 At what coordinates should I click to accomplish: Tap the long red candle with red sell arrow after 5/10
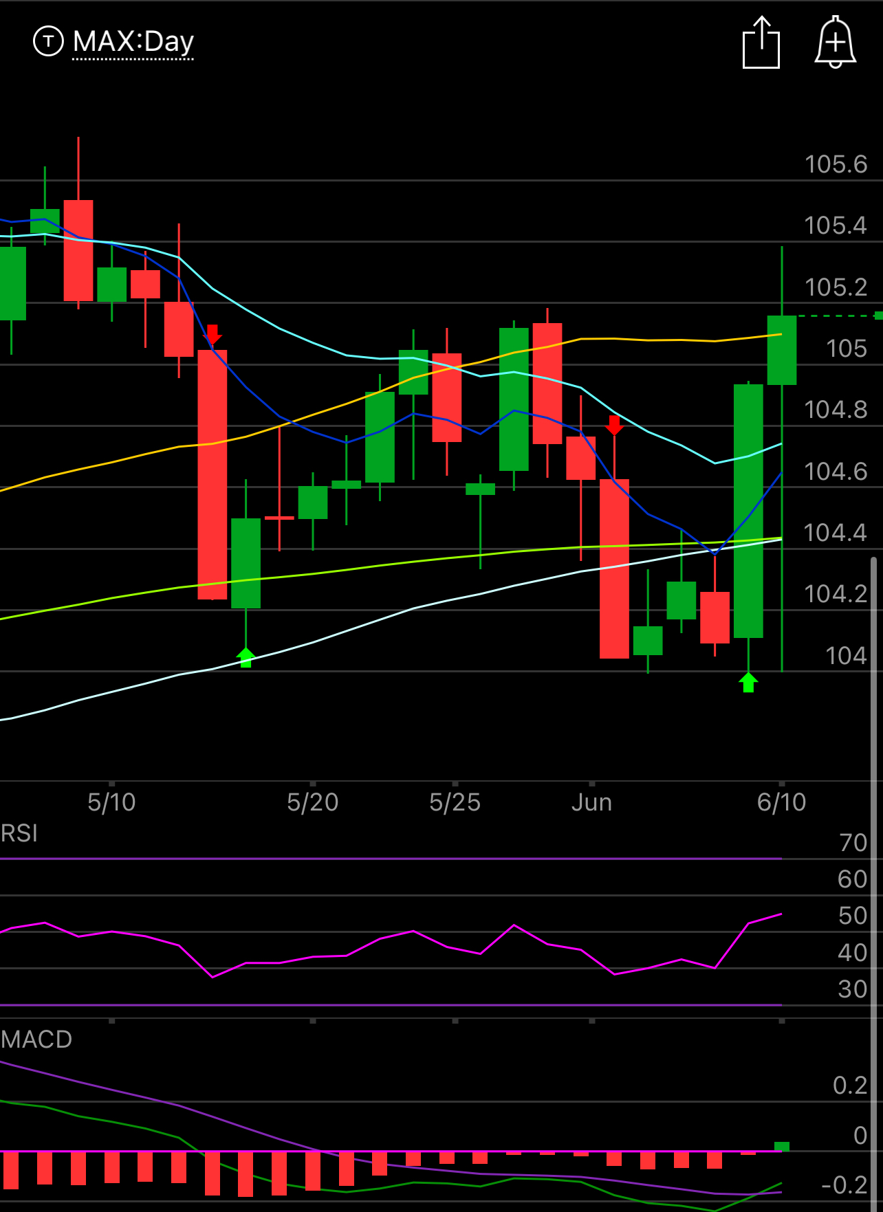point(212,474)
